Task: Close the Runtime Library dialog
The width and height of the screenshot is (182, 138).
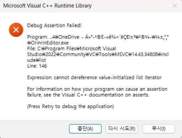Action: (175, 6)
